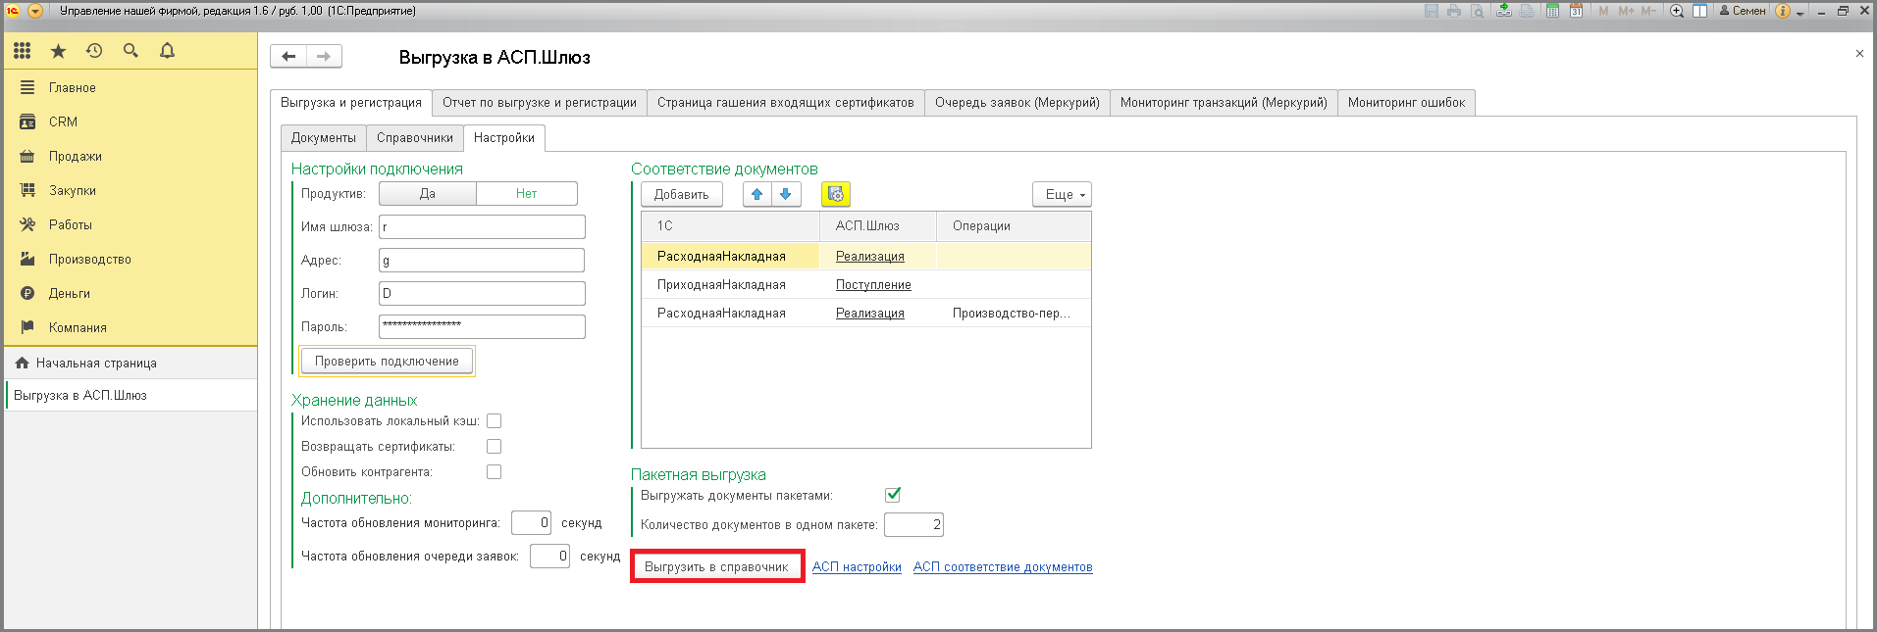Uncheck Выгружать документы пакетами
Viewport: 1877px width, 632px height.
(893, 495)
